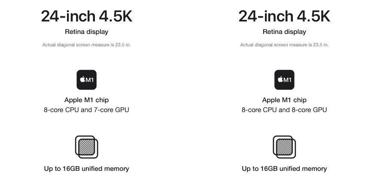Click the Apple logo inside right M1 icon
The width and height of the screenshot is (371, 182).
click(280, 79)
